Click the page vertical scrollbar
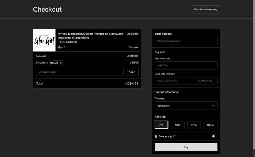Image resolution: width=255 pixels, height=157 pixels. pyautogui.click(x=254, y=75)
